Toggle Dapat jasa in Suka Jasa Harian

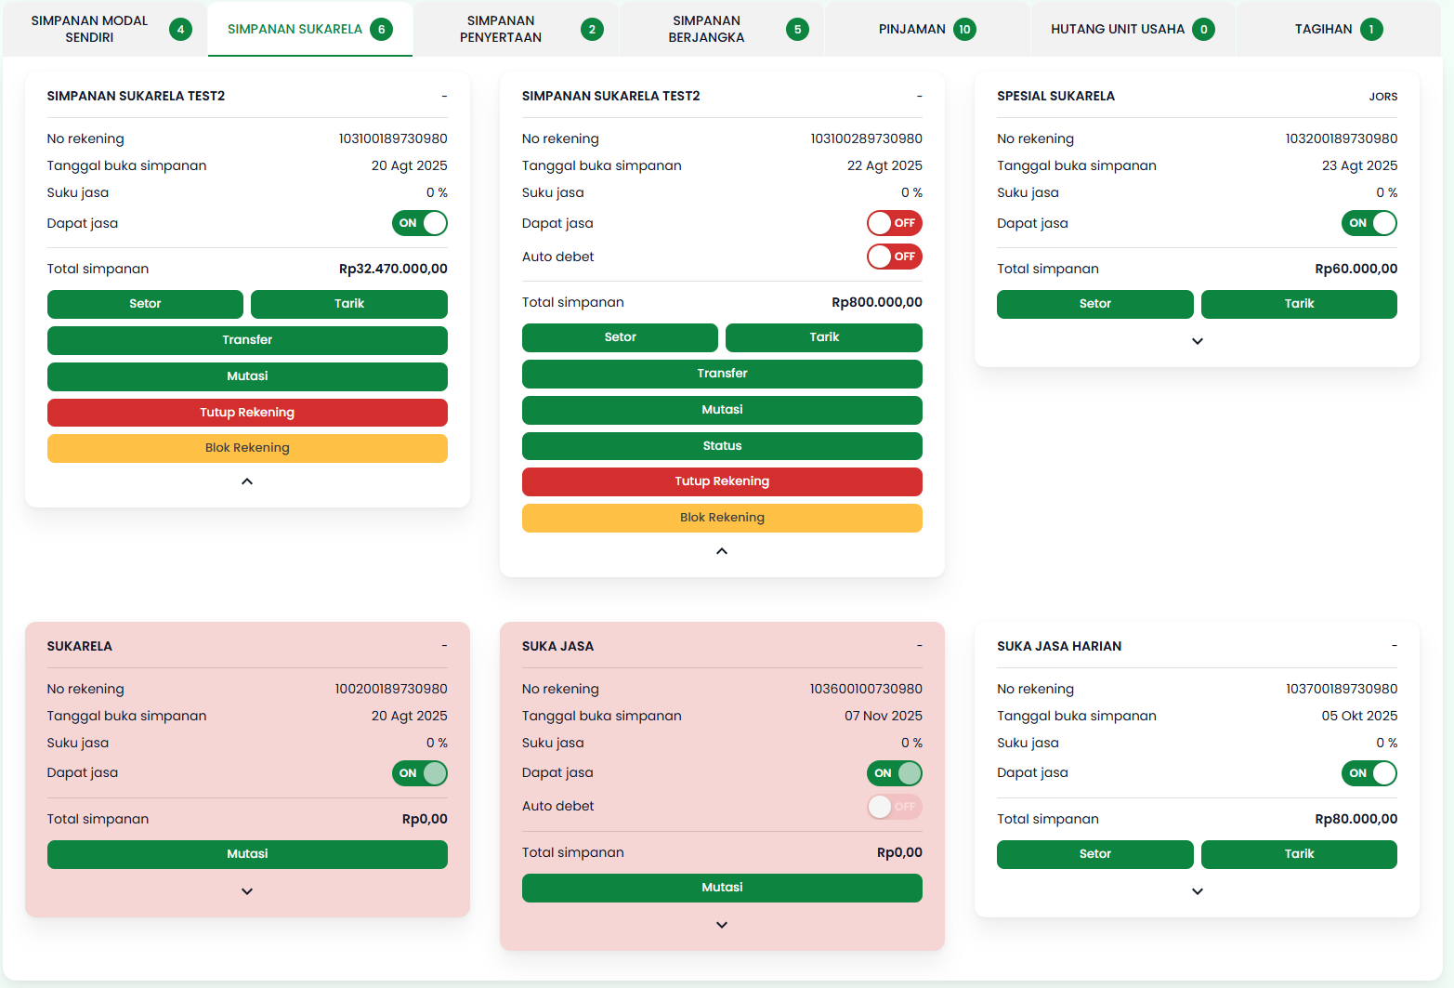tap(1369, 773)
